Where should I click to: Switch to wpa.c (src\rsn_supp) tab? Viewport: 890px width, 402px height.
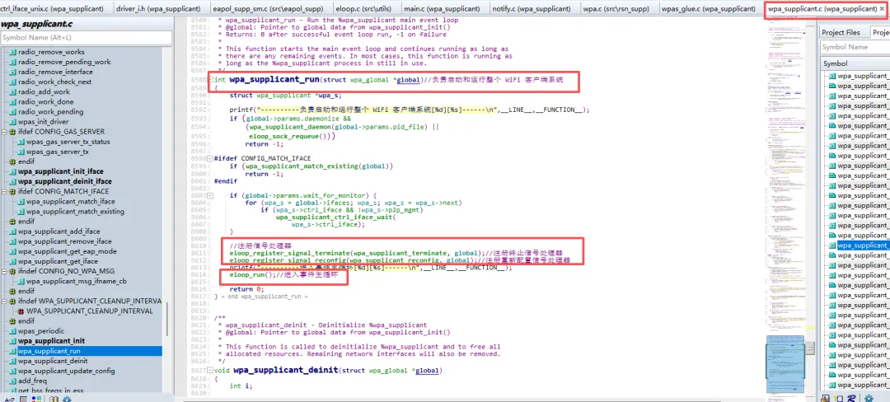click(617, 8)
